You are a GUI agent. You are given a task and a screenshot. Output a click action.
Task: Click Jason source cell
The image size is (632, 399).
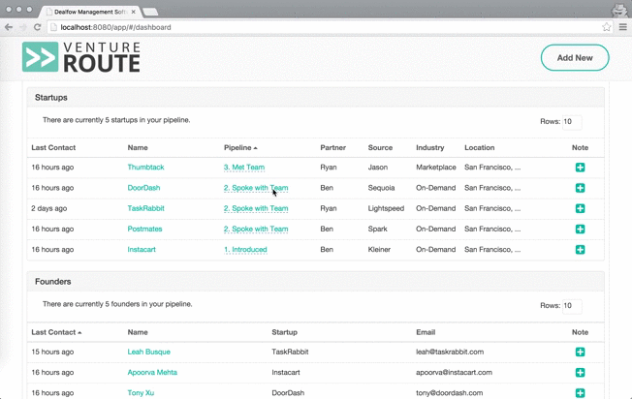point(378,168)
